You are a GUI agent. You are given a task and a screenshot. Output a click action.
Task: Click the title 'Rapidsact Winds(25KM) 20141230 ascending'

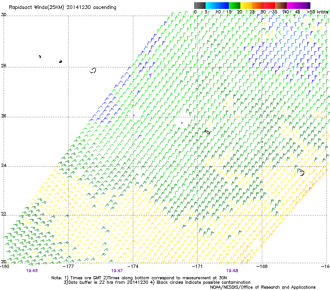click(x=62, y=8)
